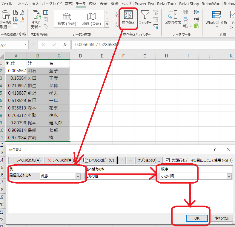The height and width of the screenshot is (227, 235).
Task: Expand the 乱数 column key dropdown
Action: (78, 176)
